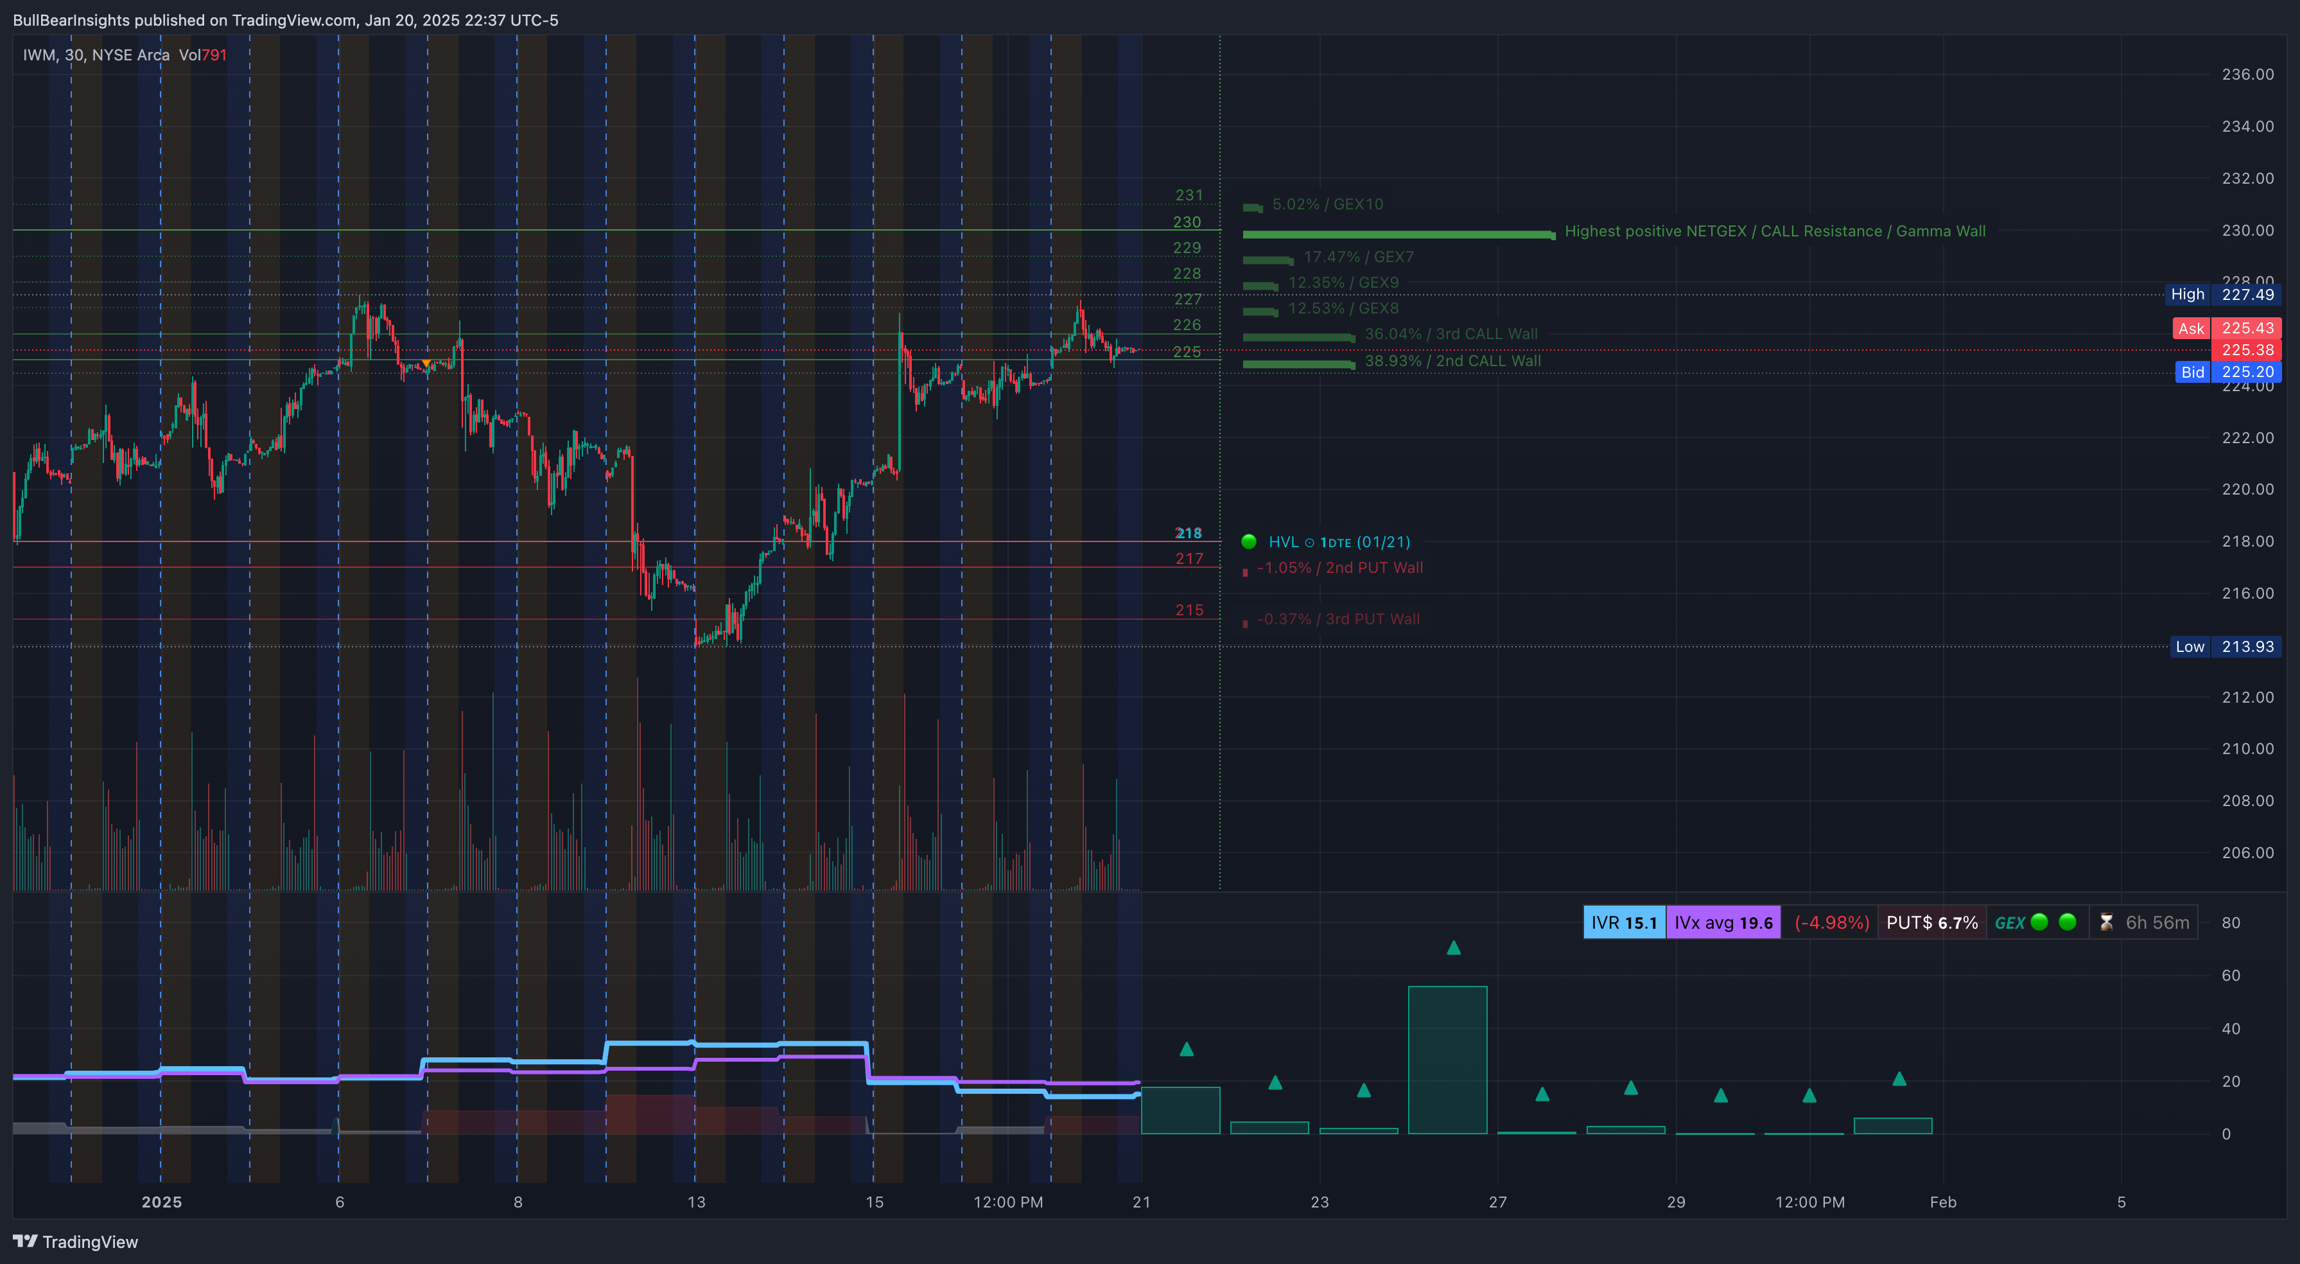
Task: Click the HVL 1DTE (01/21) label
Action: [x=1339, y=541]
